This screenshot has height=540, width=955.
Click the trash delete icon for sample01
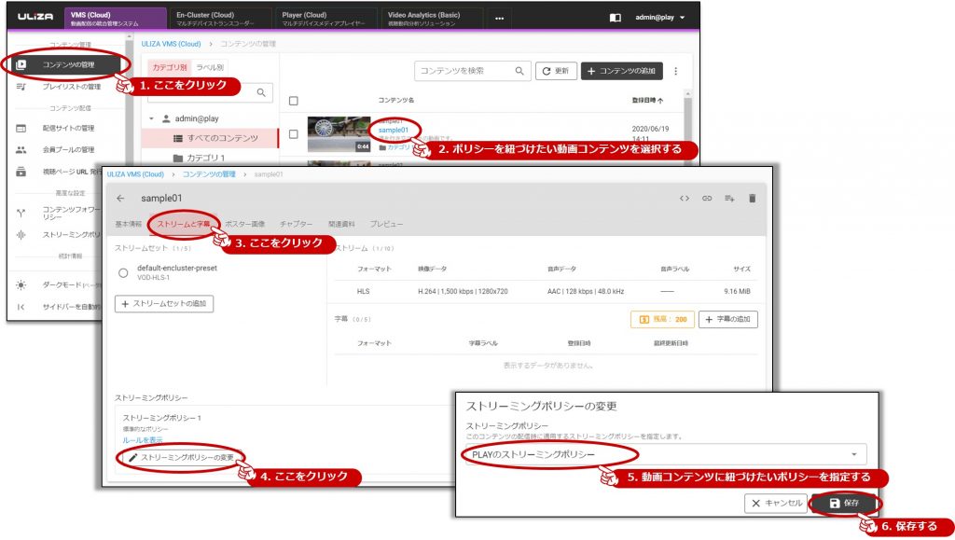point(753,199)
